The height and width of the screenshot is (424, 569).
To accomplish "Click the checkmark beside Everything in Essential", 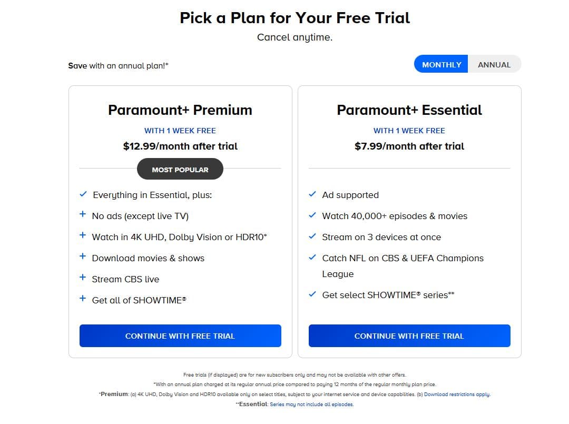I will 83,194.
